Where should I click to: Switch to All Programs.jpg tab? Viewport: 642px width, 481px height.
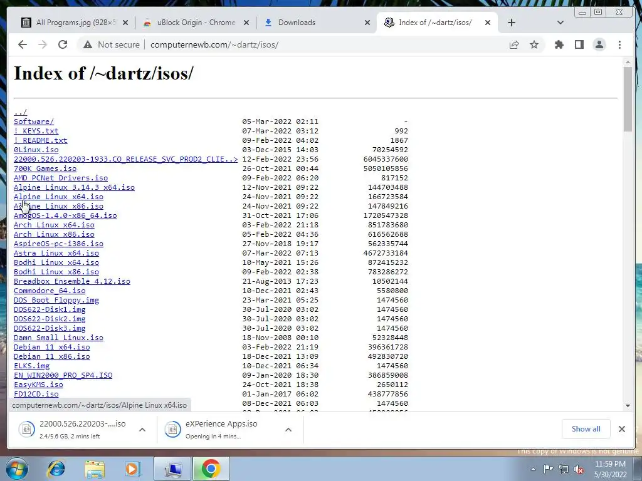pos(75,23)
